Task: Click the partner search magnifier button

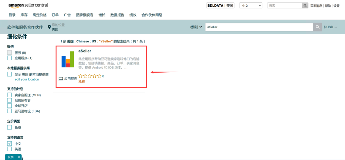Action: click(317, 27)
